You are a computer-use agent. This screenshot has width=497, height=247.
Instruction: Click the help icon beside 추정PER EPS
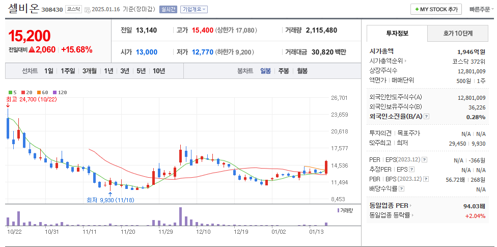tap(410, 170)
